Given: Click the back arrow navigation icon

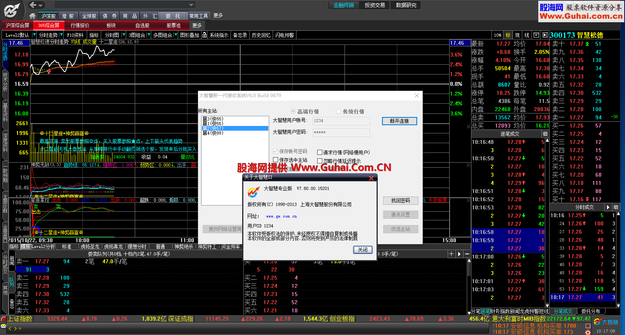Looking at the screenshot, I should (33, 5).
